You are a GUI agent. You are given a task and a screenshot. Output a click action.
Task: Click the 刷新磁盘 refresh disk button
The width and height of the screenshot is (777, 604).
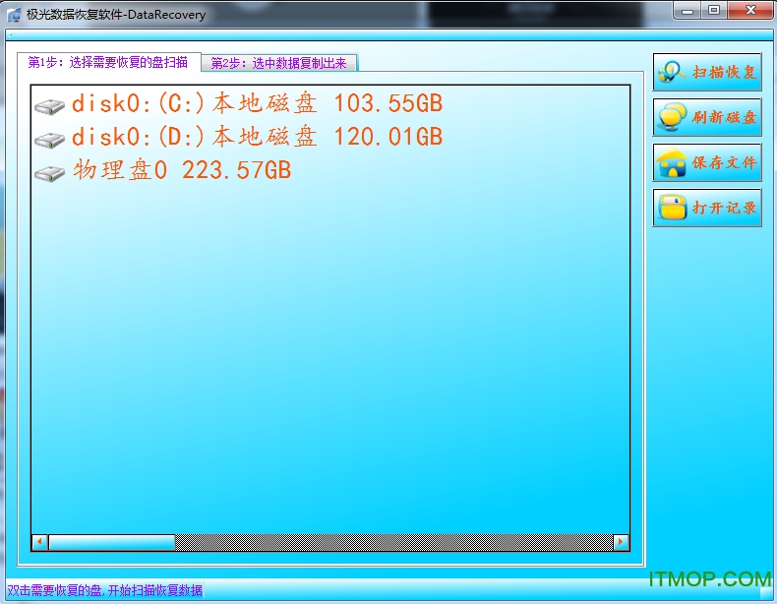click(706, 117)
